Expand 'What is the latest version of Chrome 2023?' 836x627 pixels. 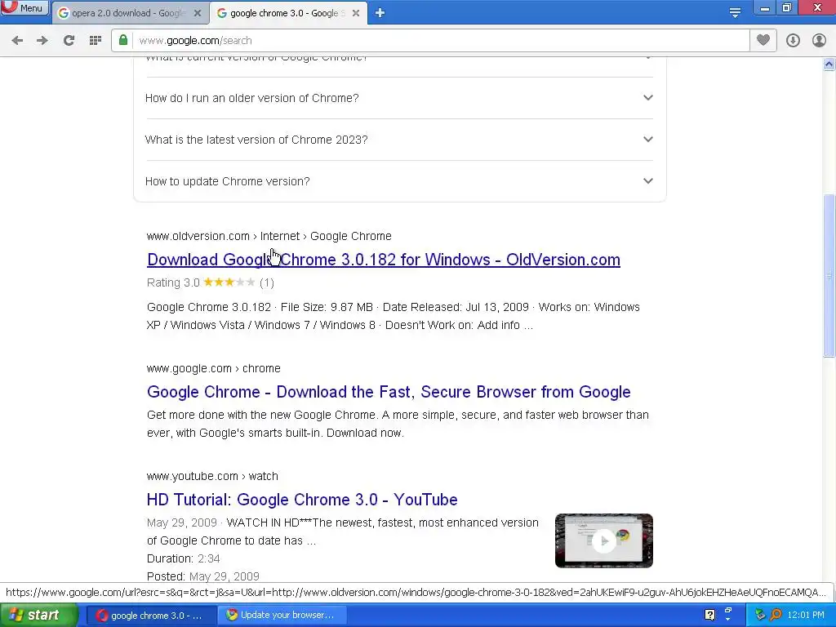pos(399,140)
